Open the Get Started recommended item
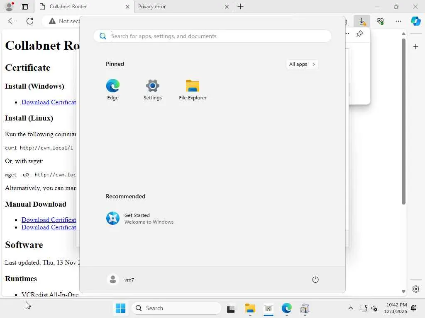The height and width of the screenshot is (318, 425). [140, 218]
